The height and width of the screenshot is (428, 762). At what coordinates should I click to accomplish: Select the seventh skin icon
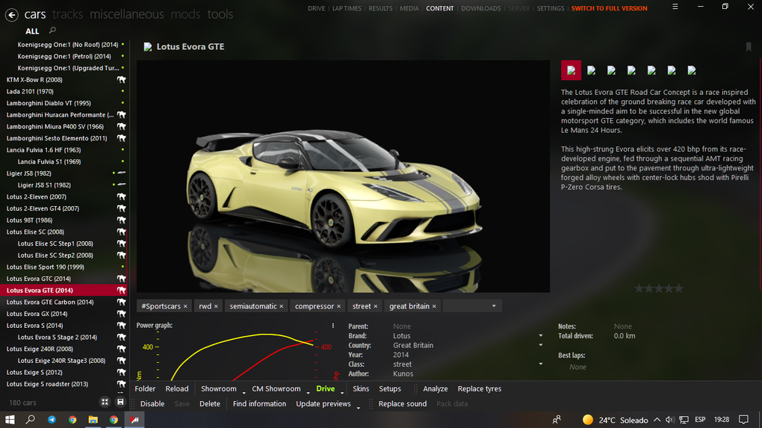[x=692, y=70]
